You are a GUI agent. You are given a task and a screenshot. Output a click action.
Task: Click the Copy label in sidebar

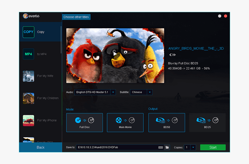point(41,32)
